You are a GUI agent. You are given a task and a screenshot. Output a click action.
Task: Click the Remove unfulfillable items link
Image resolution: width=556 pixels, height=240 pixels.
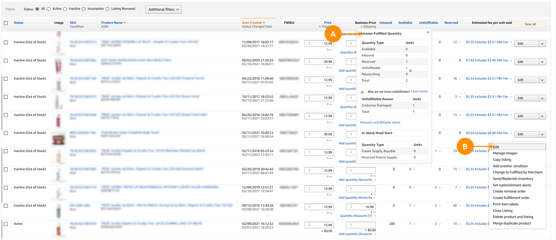click(380, 122)
